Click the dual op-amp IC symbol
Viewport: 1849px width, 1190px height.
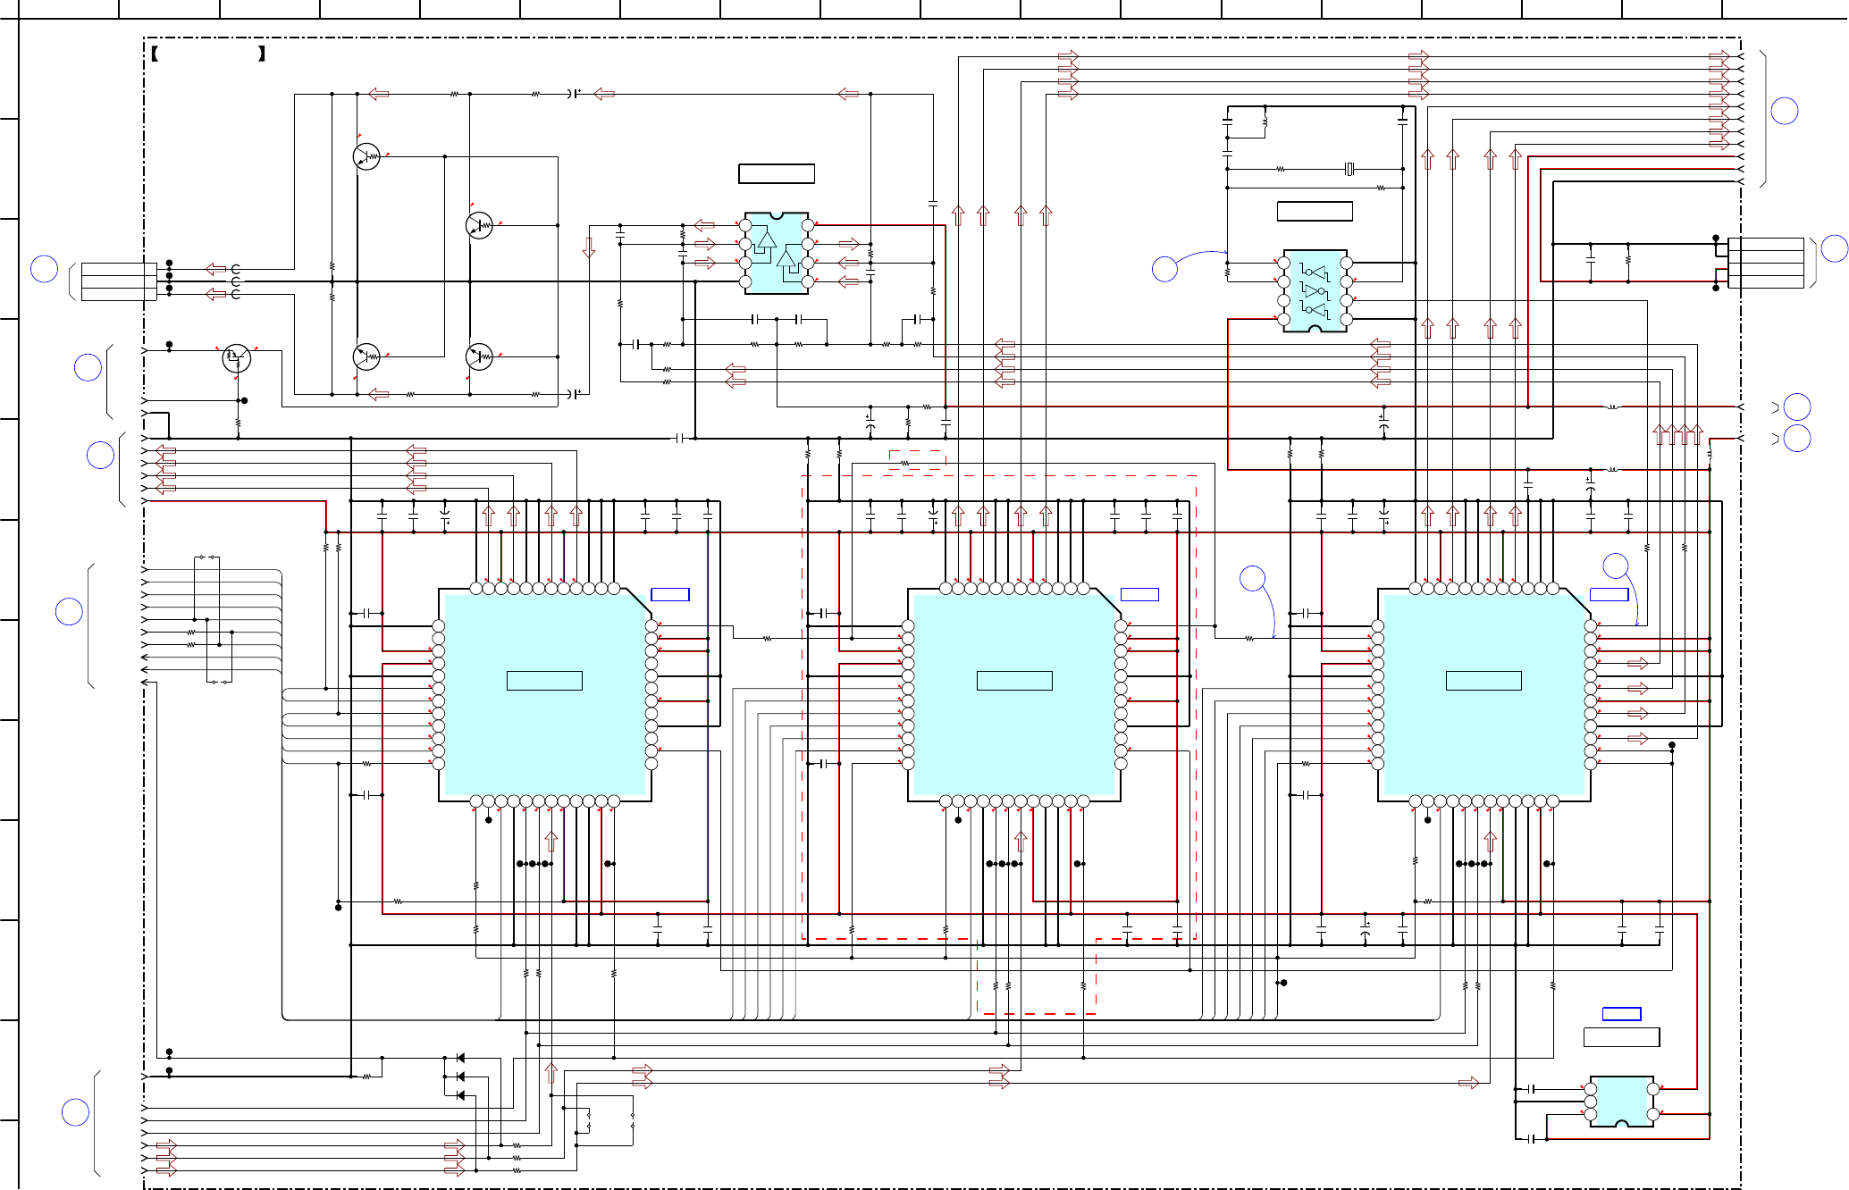777,254
